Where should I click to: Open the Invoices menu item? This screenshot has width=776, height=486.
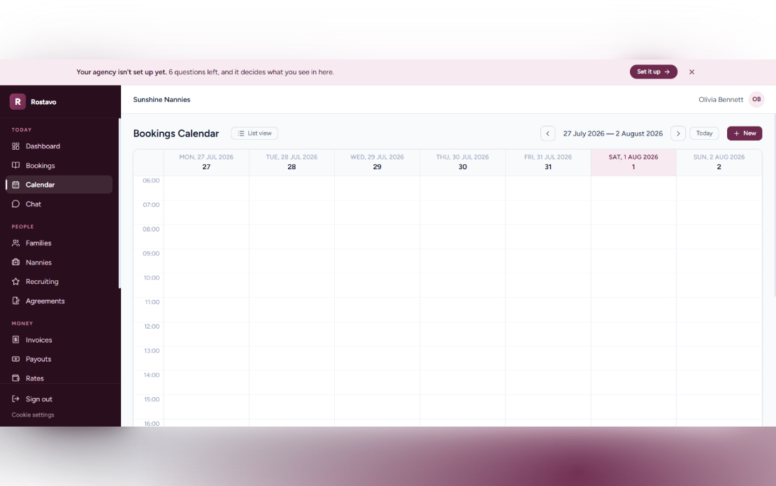pyautogui.click(x=59, y=340)
